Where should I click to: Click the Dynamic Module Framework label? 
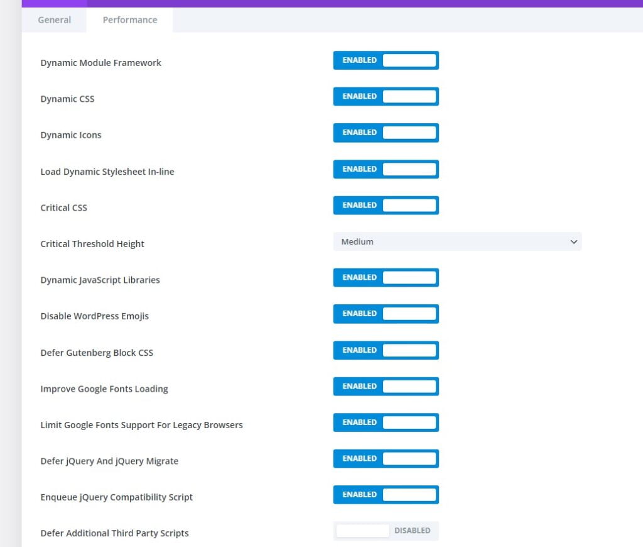[x=100, y=63]
